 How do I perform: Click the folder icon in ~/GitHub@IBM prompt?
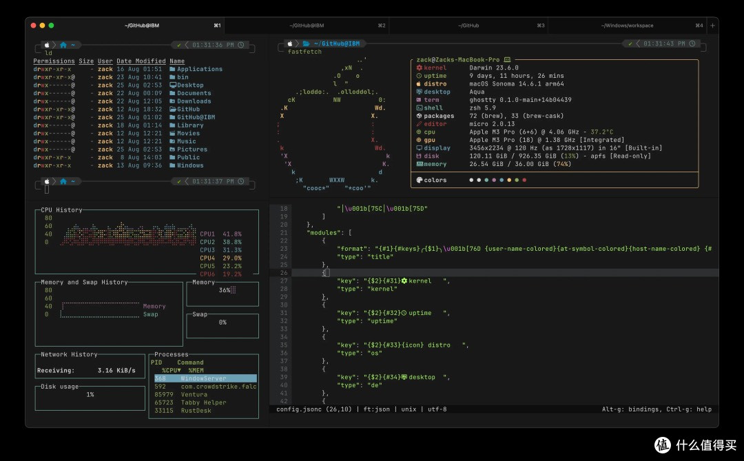pyautogui.click(x=306, y=43)
